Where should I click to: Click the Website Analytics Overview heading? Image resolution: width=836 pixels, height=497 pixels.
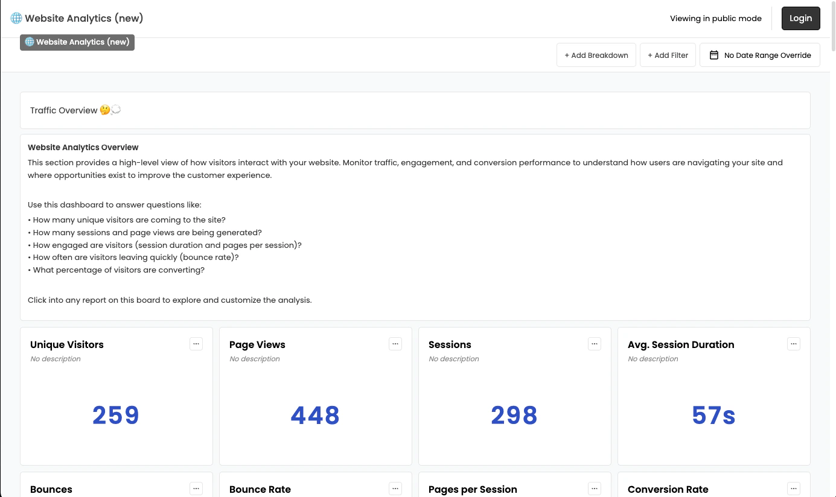[x=83, y=147]
